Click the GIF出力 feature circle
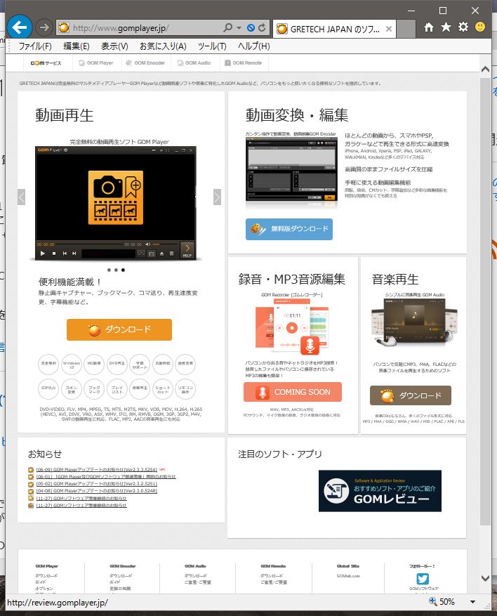 pyautogui.click(x=48, y=389)
